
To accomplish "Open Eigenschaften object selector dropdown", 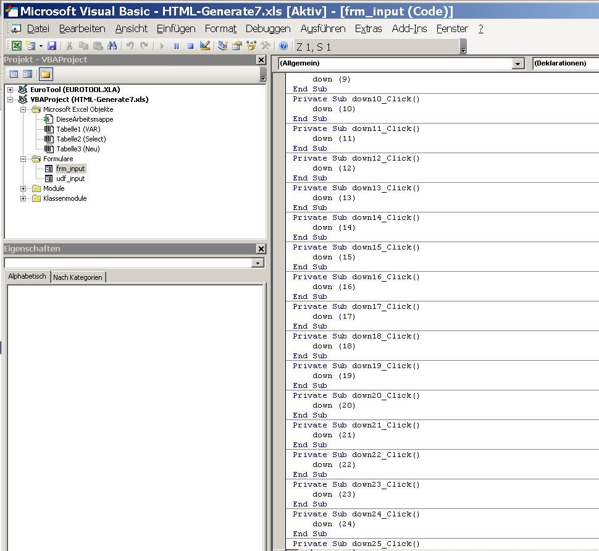I will point(258,263).
